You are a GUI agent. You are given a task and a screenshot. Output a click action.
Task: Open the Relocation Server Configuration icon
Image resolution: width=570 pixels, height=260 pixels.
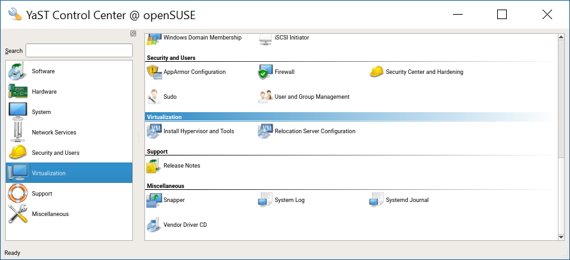[265, 131]
